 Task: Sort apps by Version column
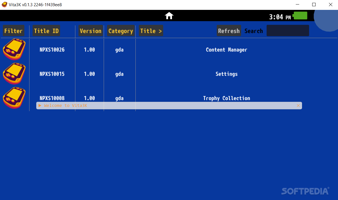click(91, 31)
